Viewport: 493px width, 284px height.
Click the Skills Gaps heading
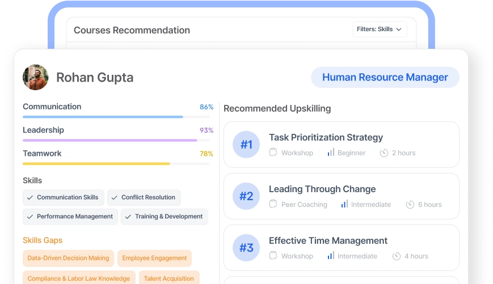(x=43, y=240)
